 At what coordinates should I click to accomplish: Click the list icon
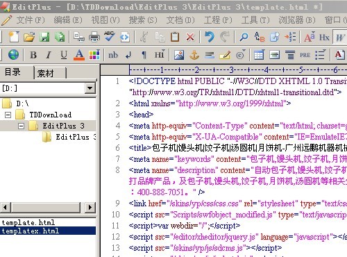click(321, 55)
